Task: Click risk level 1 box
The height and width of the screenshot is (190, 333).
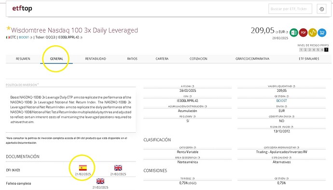Action: point(301,50)
